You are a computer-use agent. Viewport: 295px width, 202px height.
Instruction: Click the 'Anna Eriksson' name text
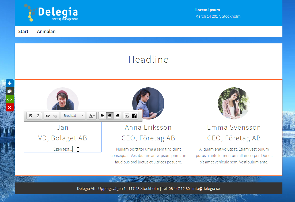(x=148, y=128)
